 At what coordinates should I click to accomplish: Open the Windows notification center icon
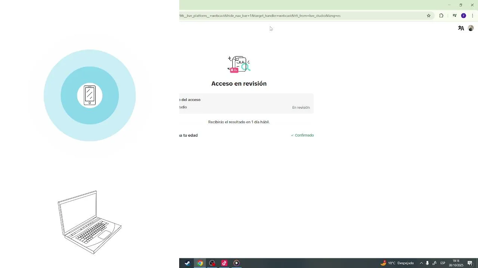[470, 263]
